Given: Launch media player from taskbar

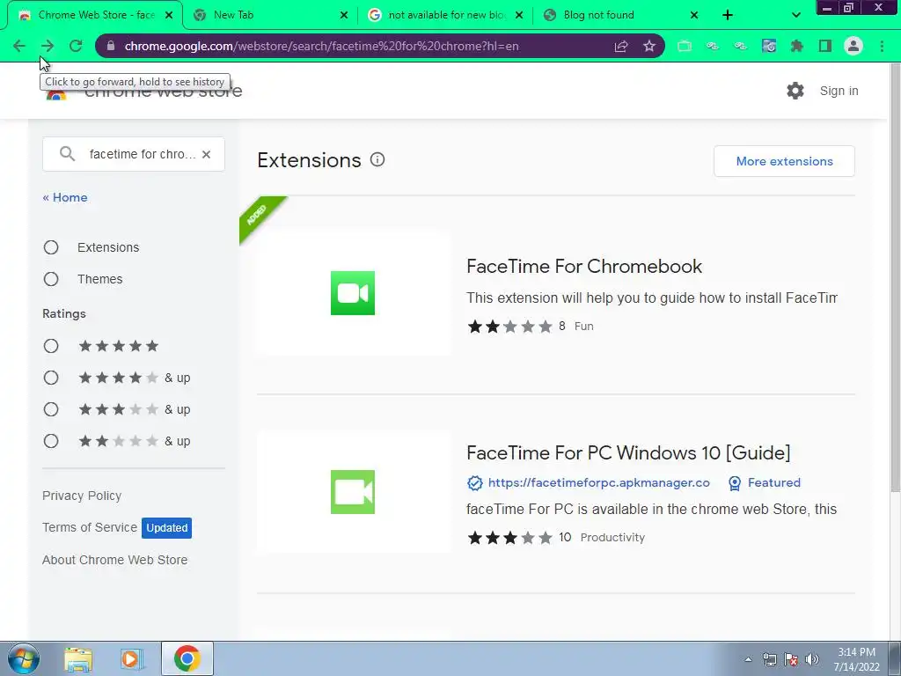Looking at the screenshot, I should pyautogui.click(x=132, y=658).
